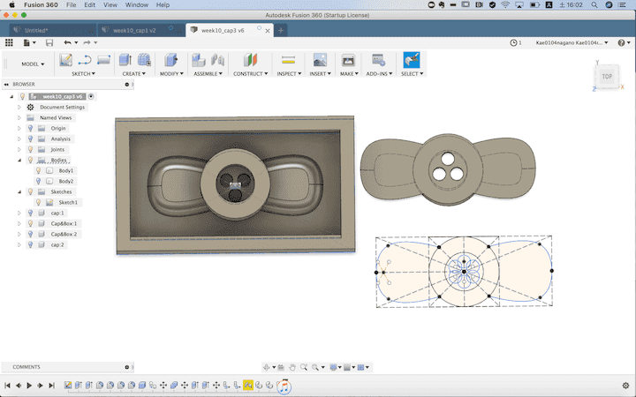Click the Create Sketch icon in toolbar
636x397 pixels.
tap(65, 60)
